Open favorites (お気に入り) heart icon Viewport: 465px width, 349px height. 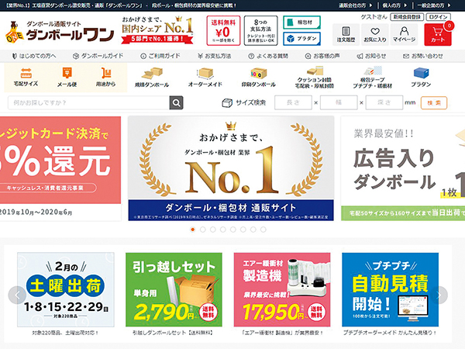[x=375, y=34]
